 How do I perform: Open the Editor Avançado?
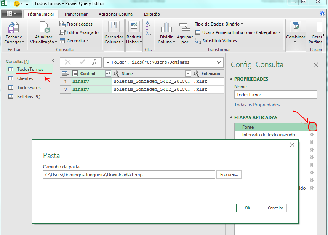[x=79, y=32]
